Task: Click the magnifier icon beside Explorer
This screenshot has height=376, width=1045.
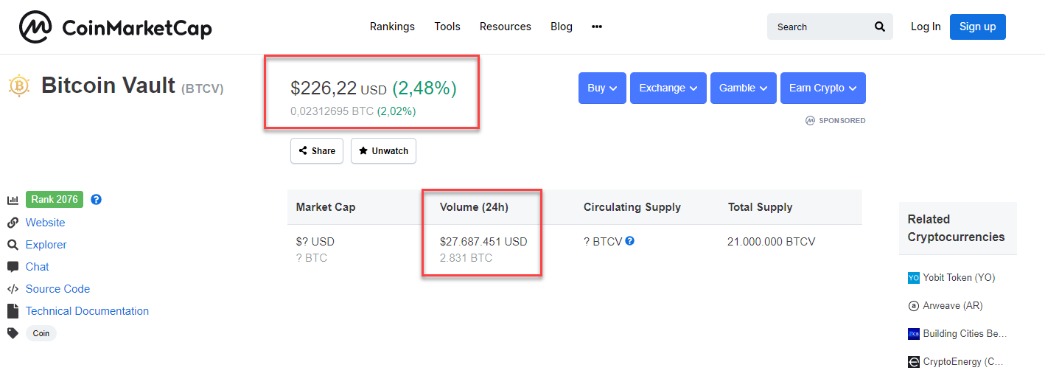Action: [13, 245]
